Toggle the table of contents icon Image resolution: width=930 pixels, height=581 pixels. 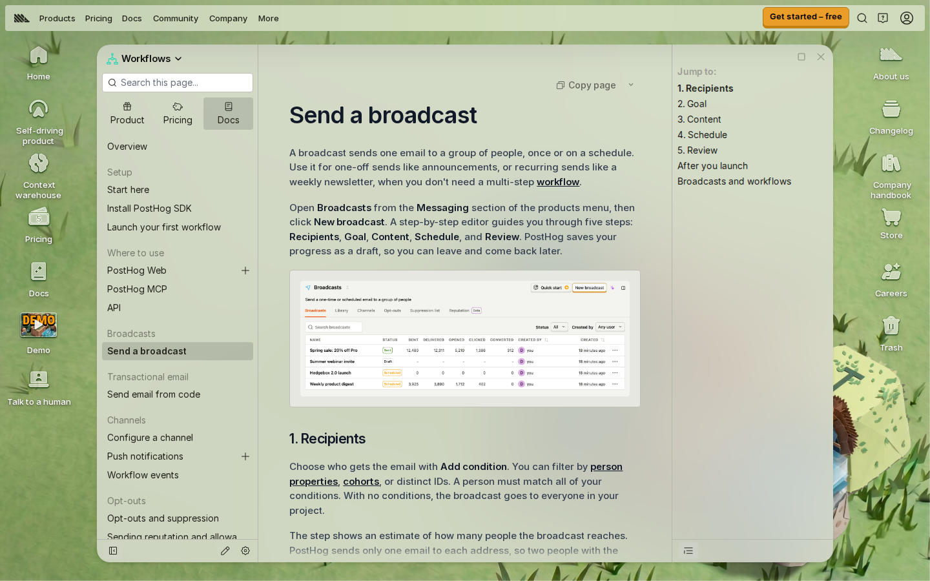click(x=688, y=551)
